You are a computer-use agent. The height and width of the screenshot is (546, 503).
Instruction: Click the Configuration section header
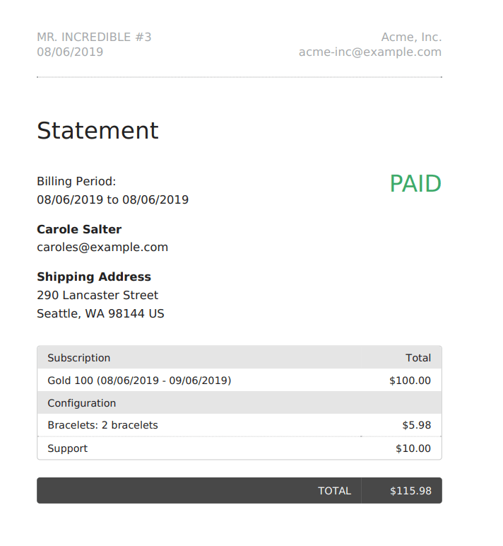tap(239, 403)
